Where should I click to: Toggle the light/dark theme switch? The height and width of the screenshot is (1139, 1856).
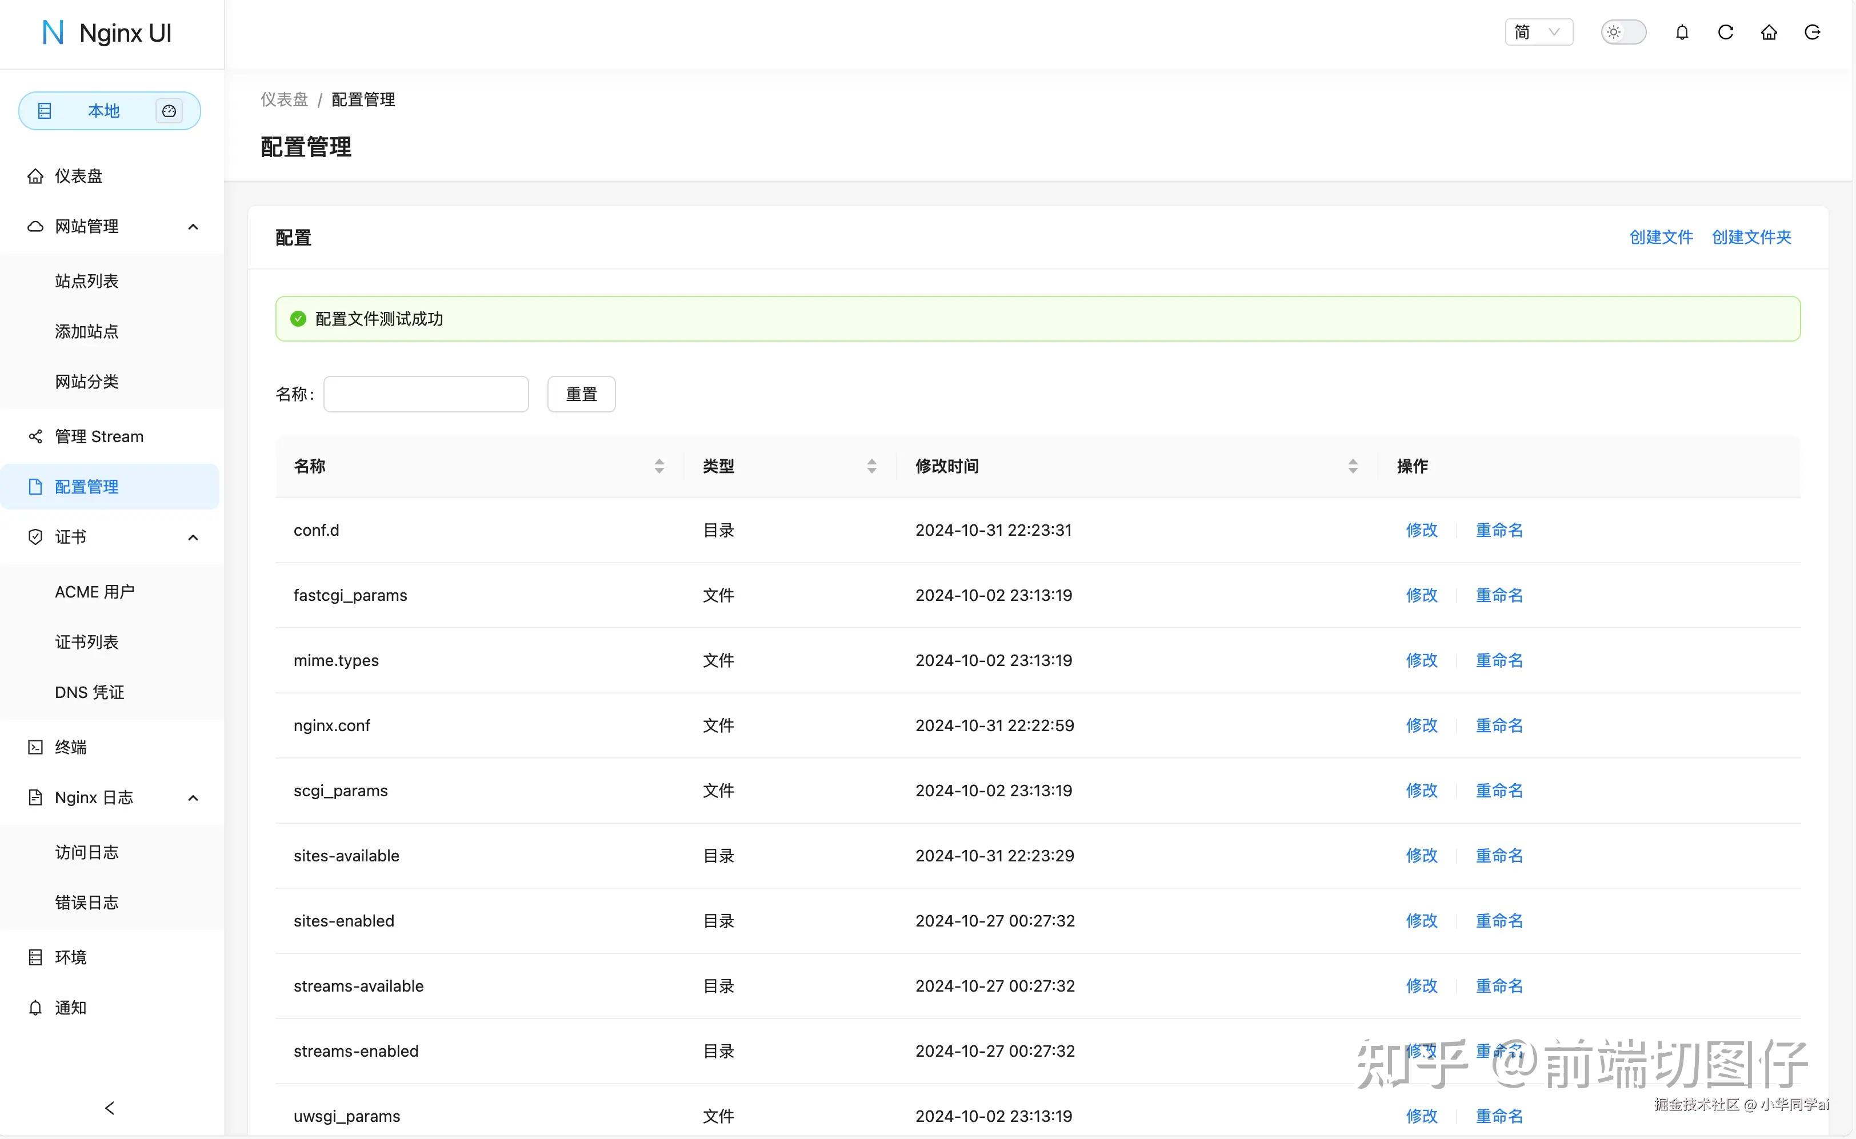[x=1623, y=31]
